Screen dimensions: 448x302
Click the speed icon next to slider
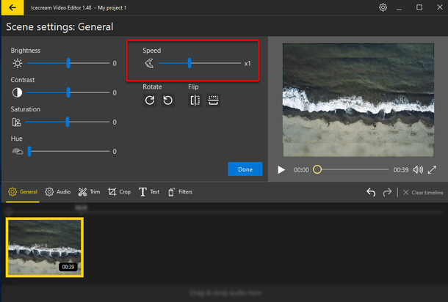(x=149, y=63)
